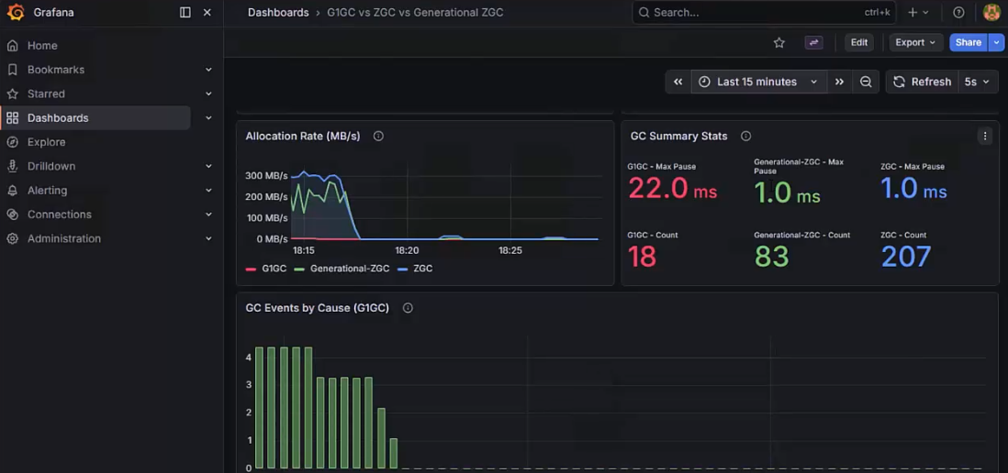Zoom out the time range

click(866, 82)
